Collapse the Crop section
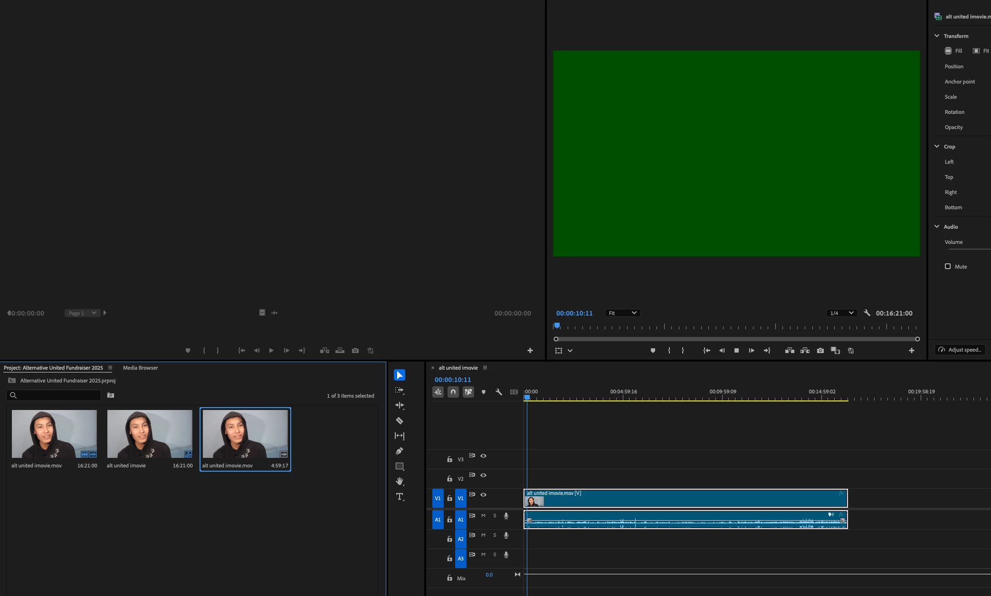The width and height of the screenshot is (991, 596). [937, 147]
